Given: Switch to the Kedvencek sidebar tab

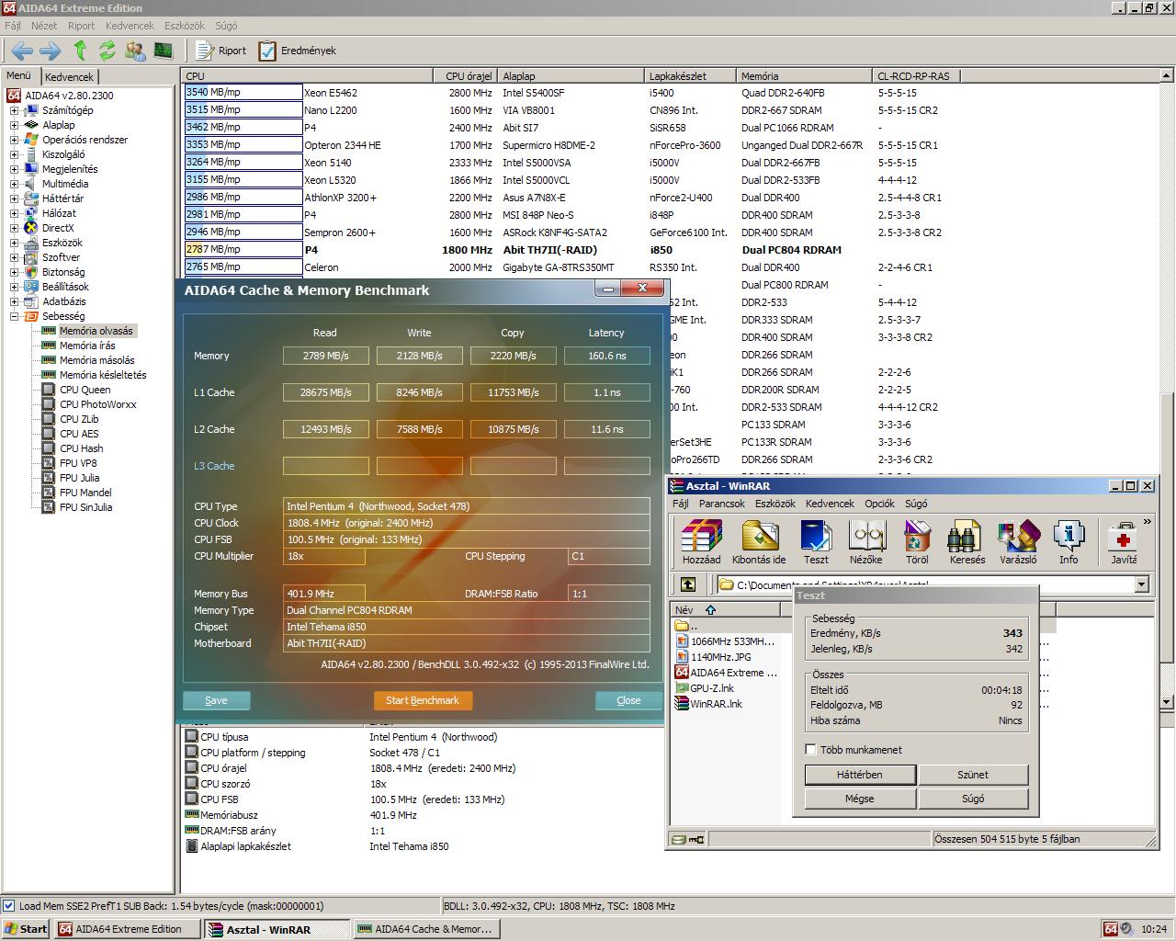Looking at the screenshot, I should (69, 77).
